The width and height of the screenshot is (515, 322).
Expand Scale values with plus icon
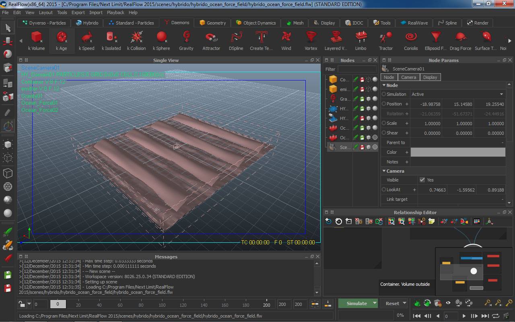407,123
